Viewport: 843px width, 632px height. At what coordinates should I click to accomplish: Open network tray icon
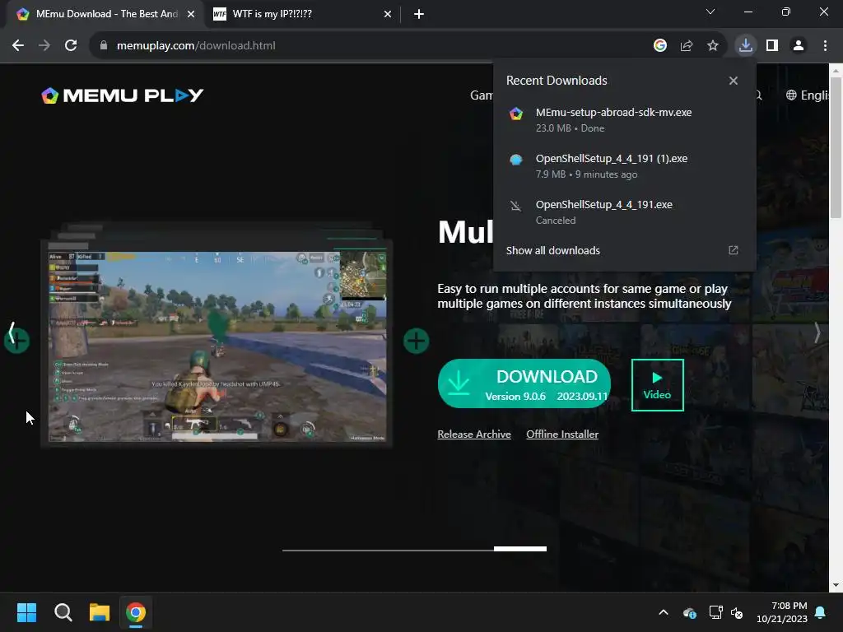(x=715, y=612)
